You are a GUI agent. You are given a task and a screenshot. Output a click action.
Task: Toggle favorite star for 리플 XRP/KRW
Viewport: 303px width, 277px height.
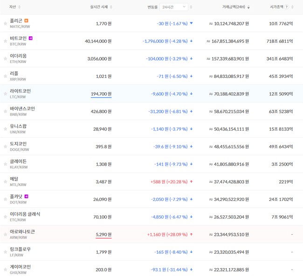point(6,76)
